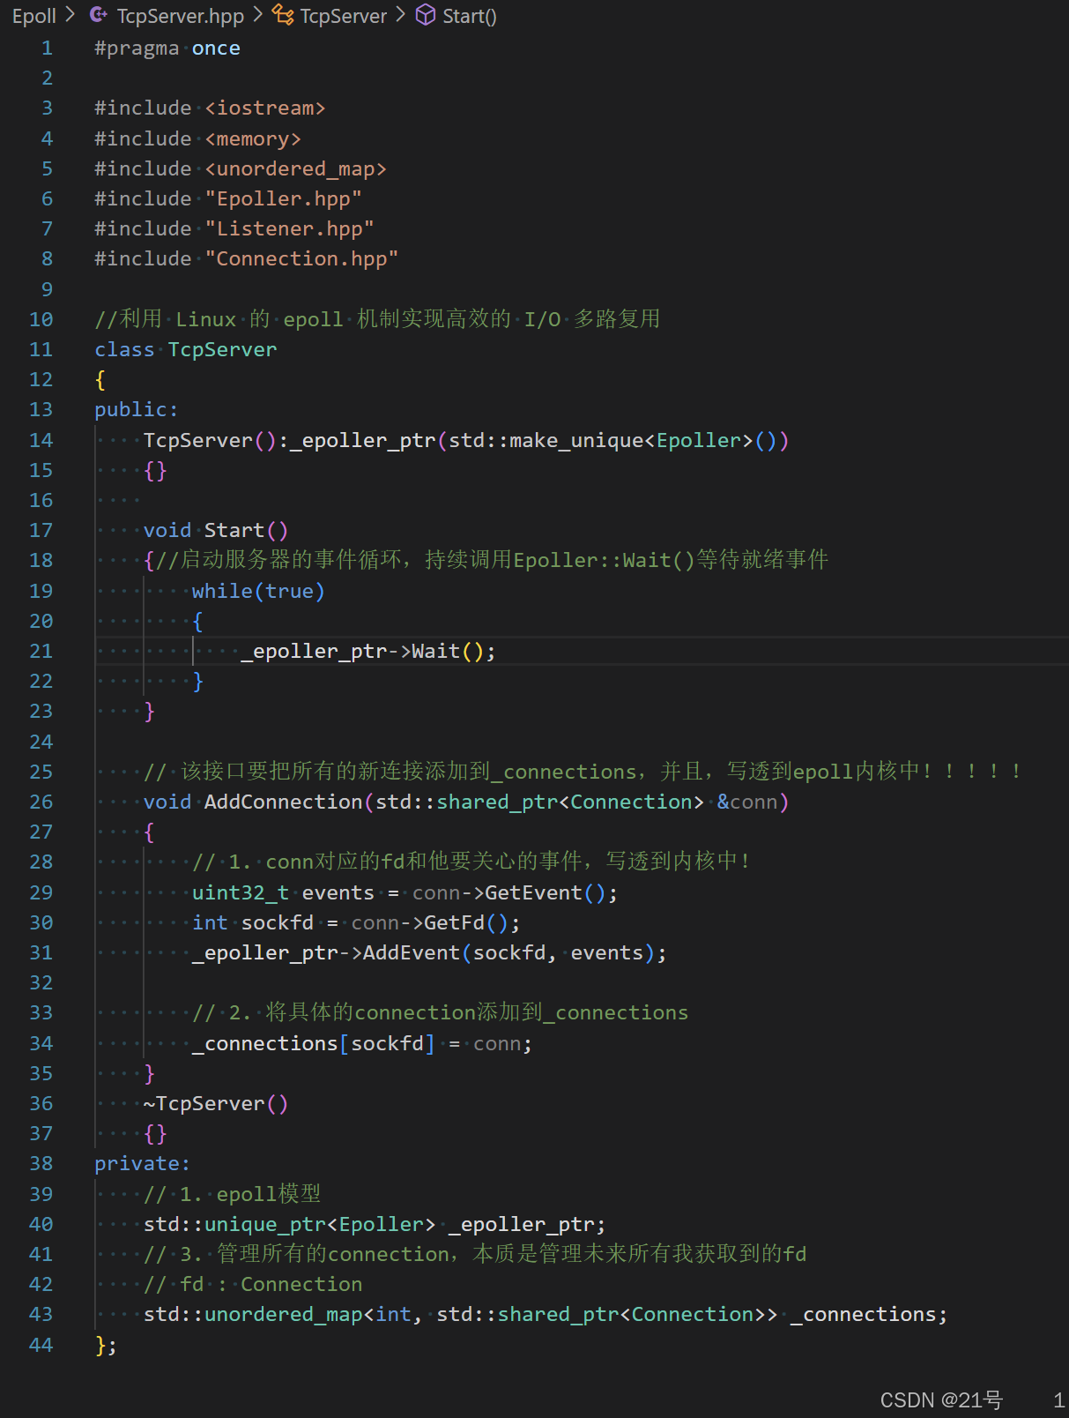Expand the chevron after Epoll breadcrumb
Screen dimensions: 1069x1418
(71, 15)
